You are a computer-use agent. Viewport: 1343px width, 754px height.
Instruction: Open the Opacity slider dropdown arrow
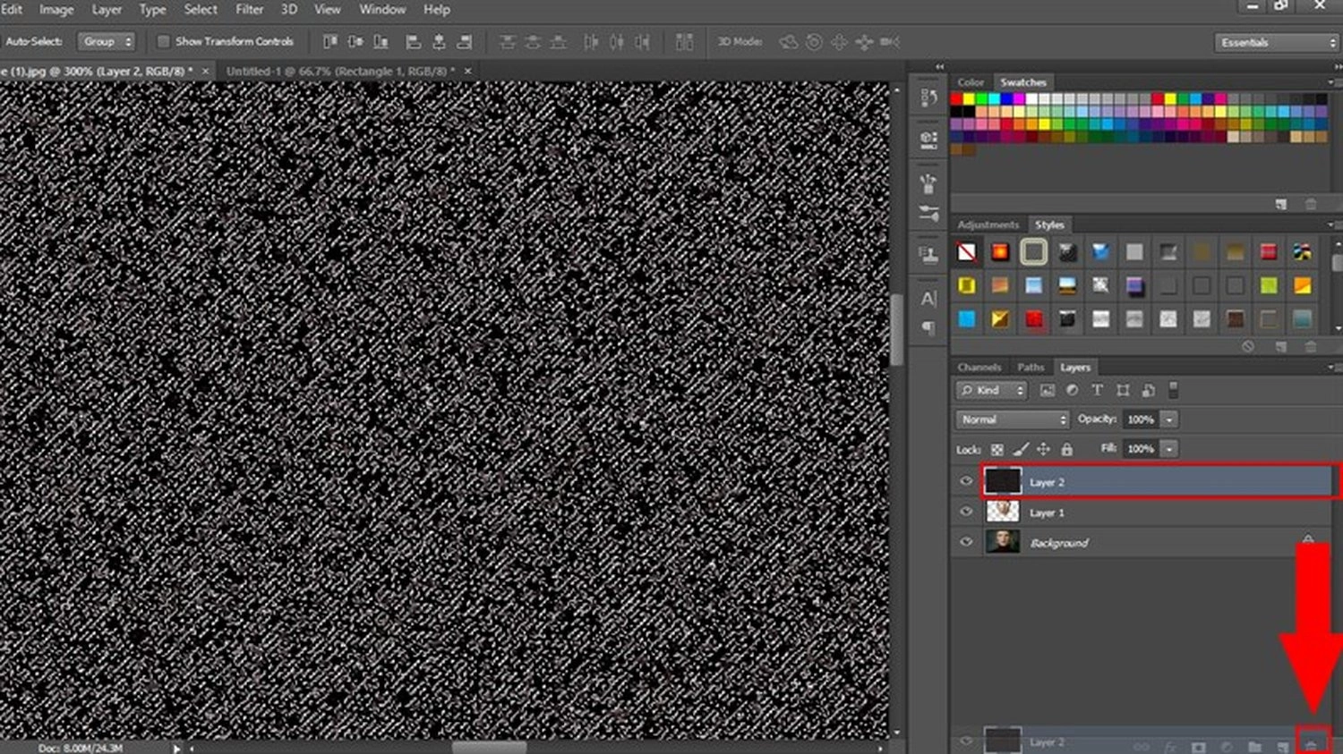click(1169, 419)
